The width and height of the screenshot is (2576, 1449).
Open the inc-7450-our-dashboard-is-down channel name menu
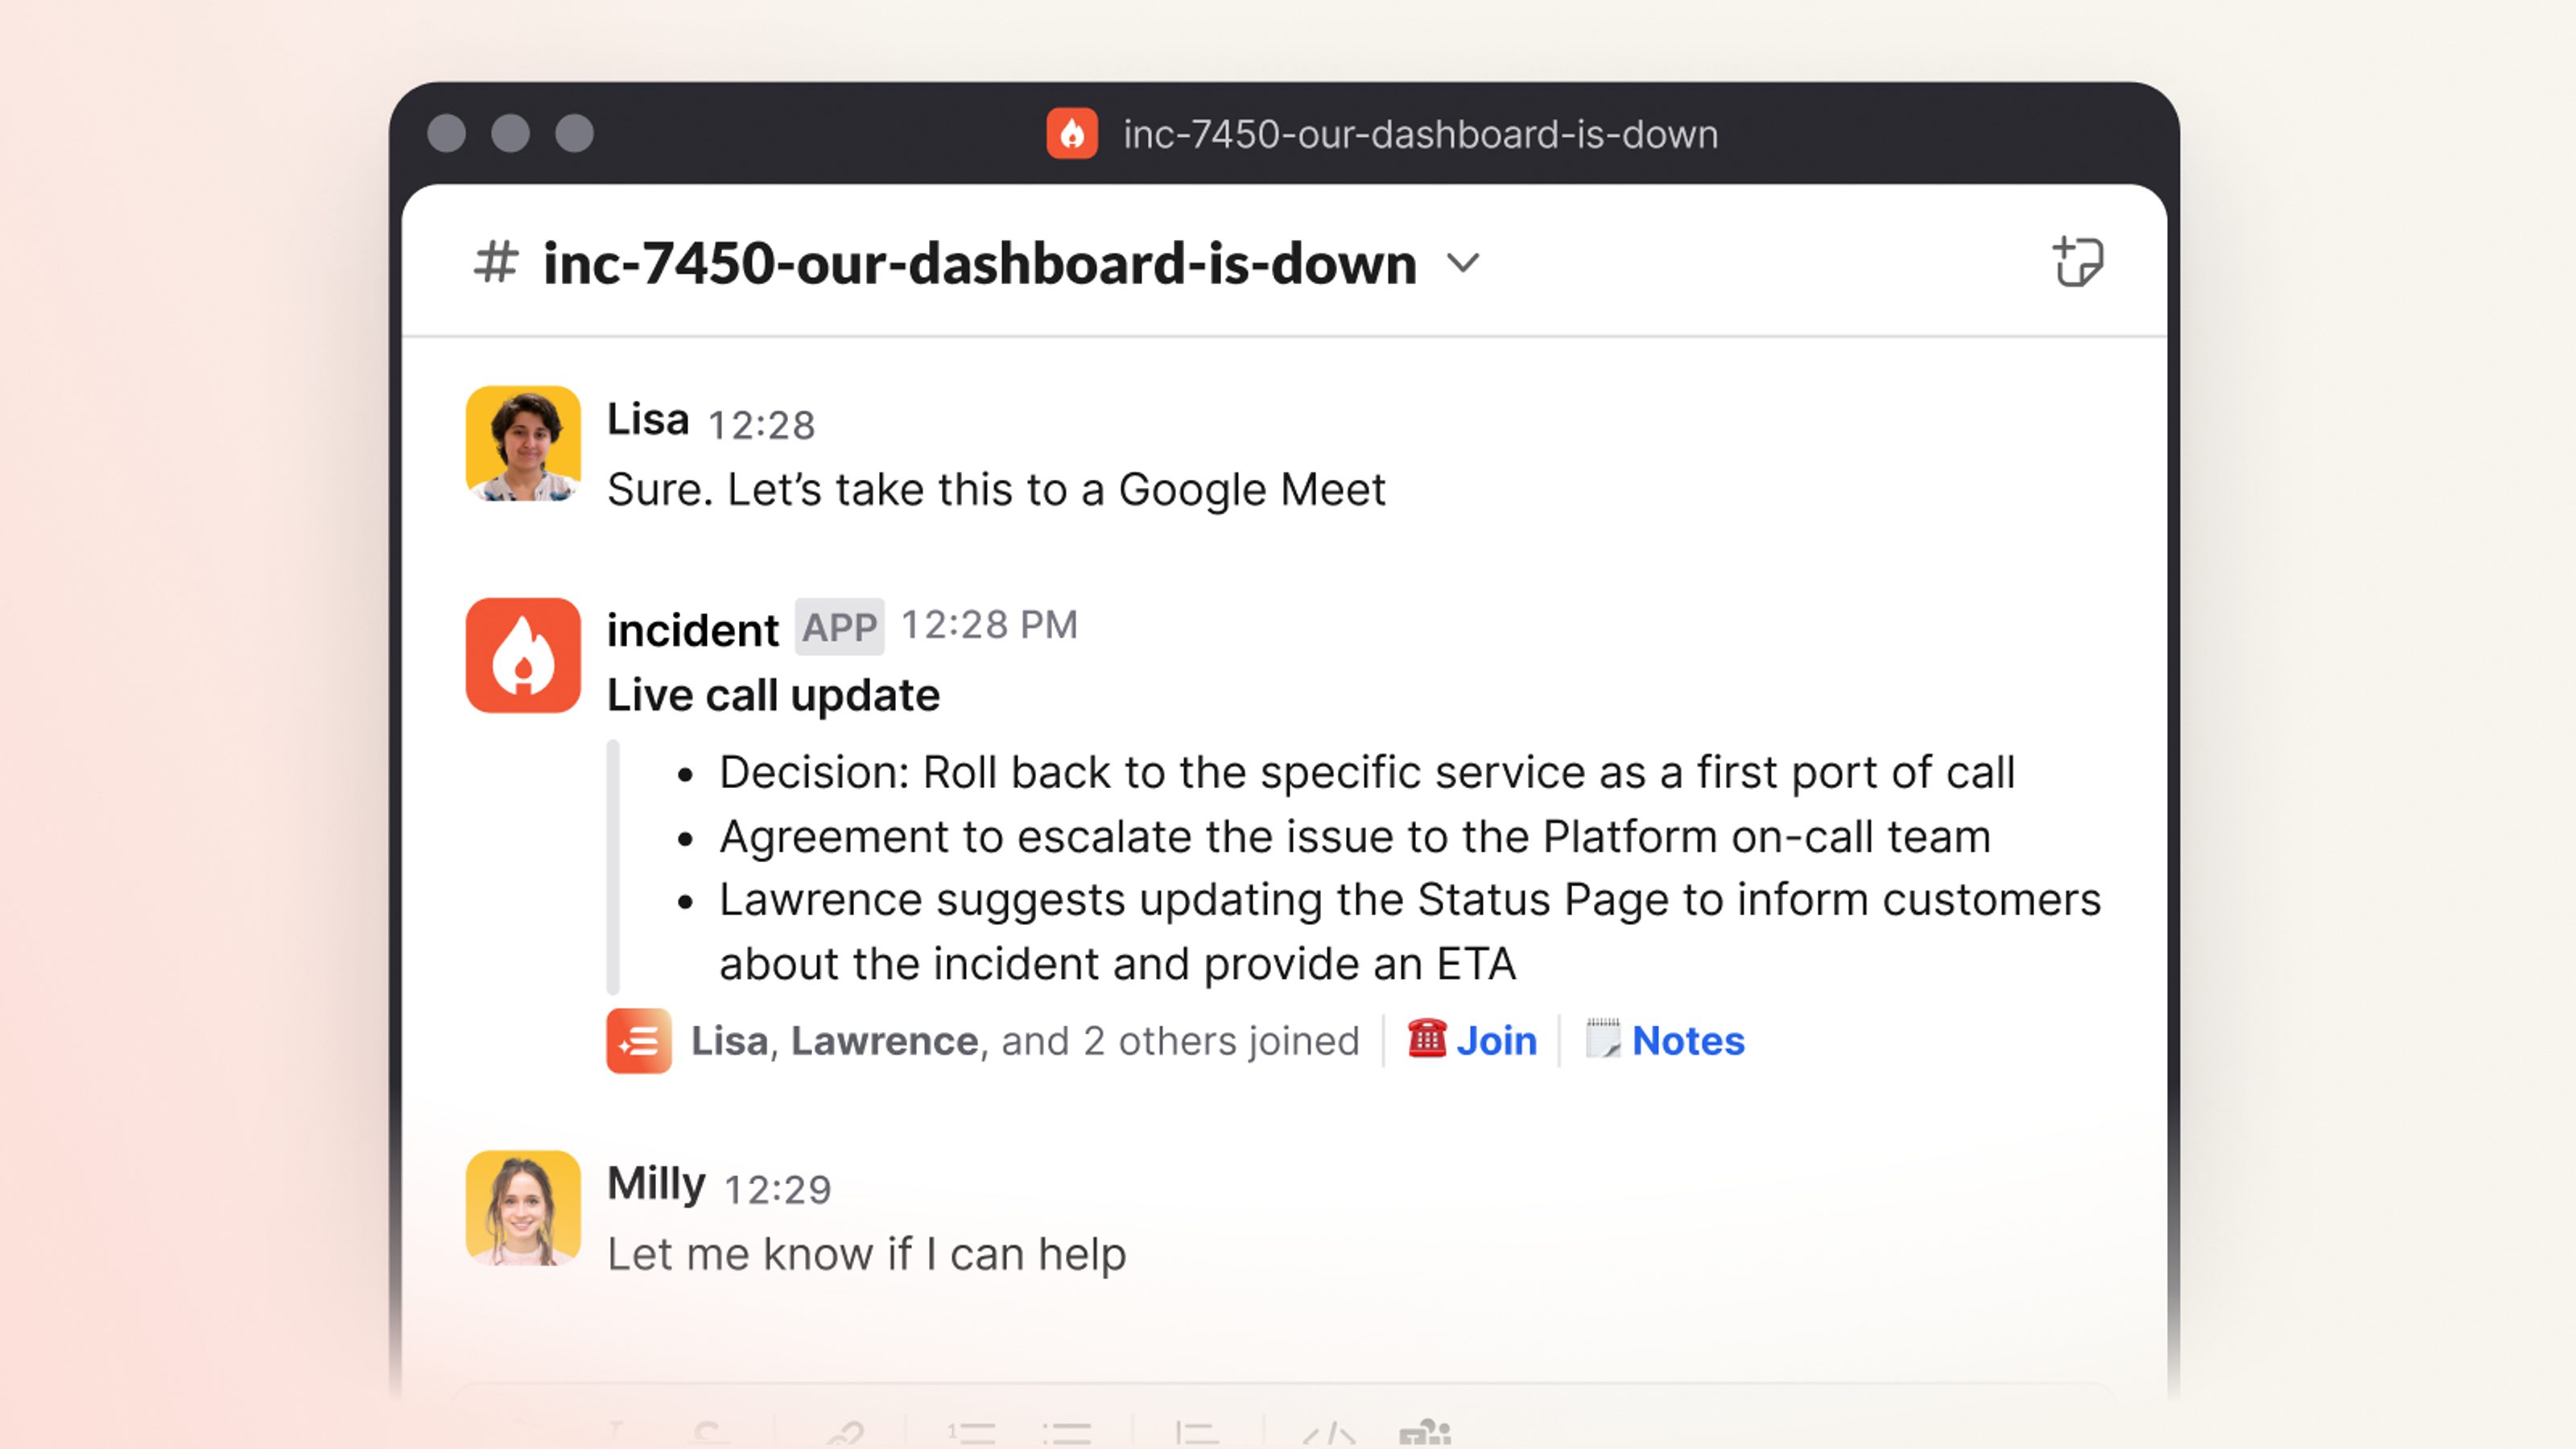click(979, 264)
